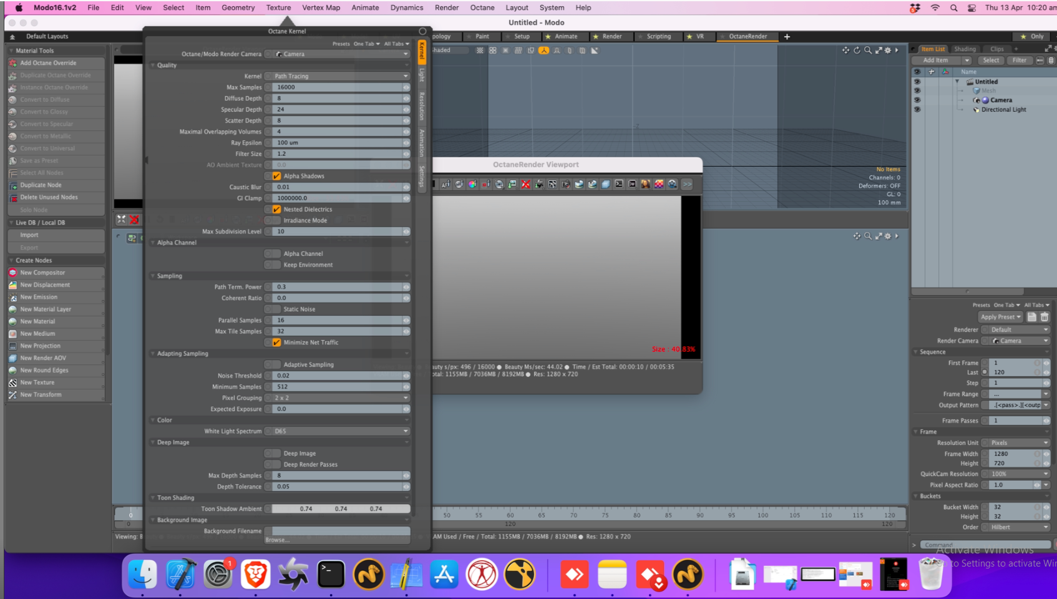
Task: Create a New Transform node
Action: [56, 395]
